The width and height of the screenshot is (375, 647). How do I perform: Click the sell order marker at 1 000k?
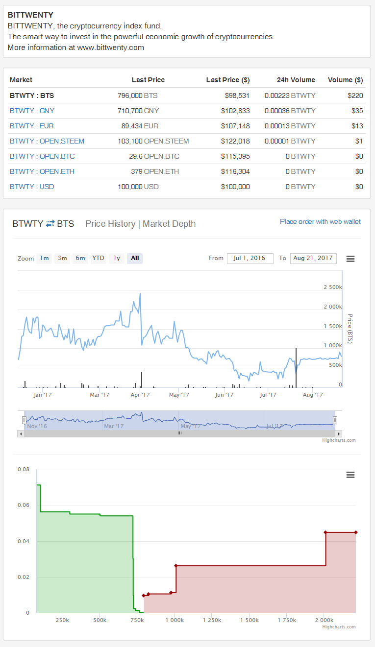tap(175, 566)
